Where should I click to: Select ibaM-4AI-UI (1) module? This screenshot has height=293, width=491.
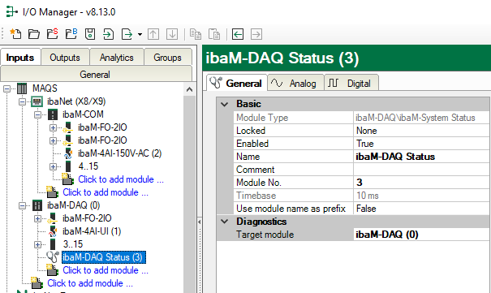tap(92, 231)
